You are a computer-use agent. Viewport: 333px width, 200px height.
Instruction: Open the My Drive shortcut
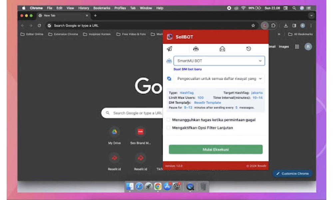(115, 135)
